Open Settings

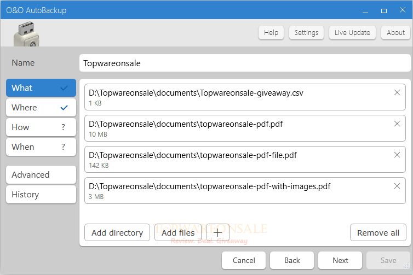point(306,33)
